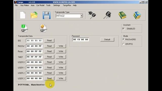This screenshot has width=162, height=91.
Task: Select the CRYPTO mode radio button
Action: [x=123, y=44]
